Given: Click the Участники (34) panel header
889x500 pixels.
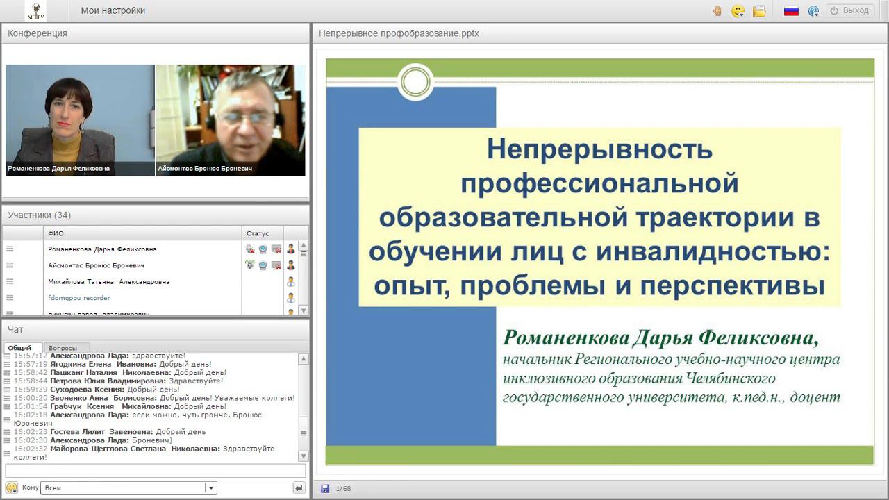Looking at the screenshot, I should [155, 215].
